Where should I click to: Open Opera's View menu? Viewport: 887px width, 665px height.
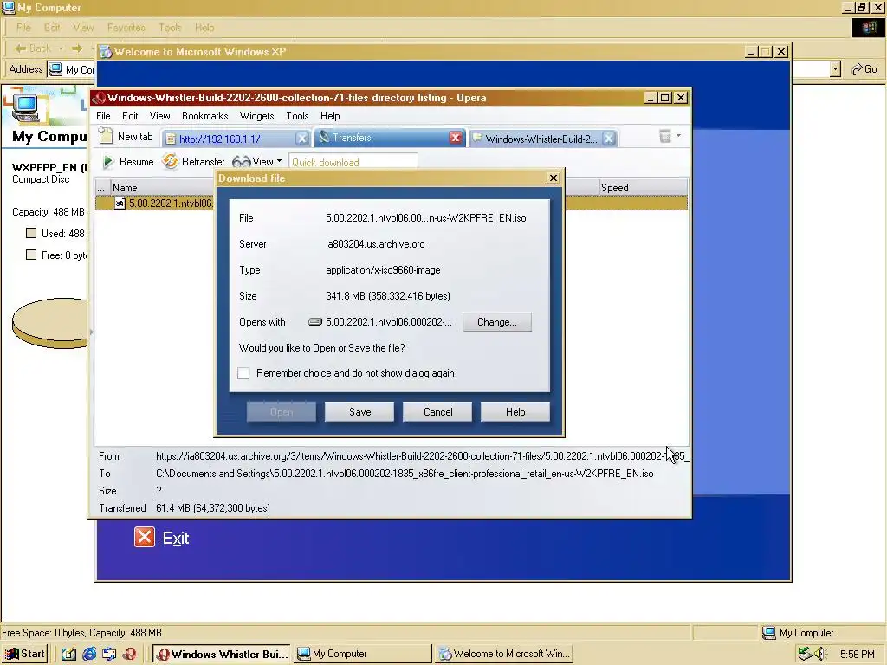(159, 116)
